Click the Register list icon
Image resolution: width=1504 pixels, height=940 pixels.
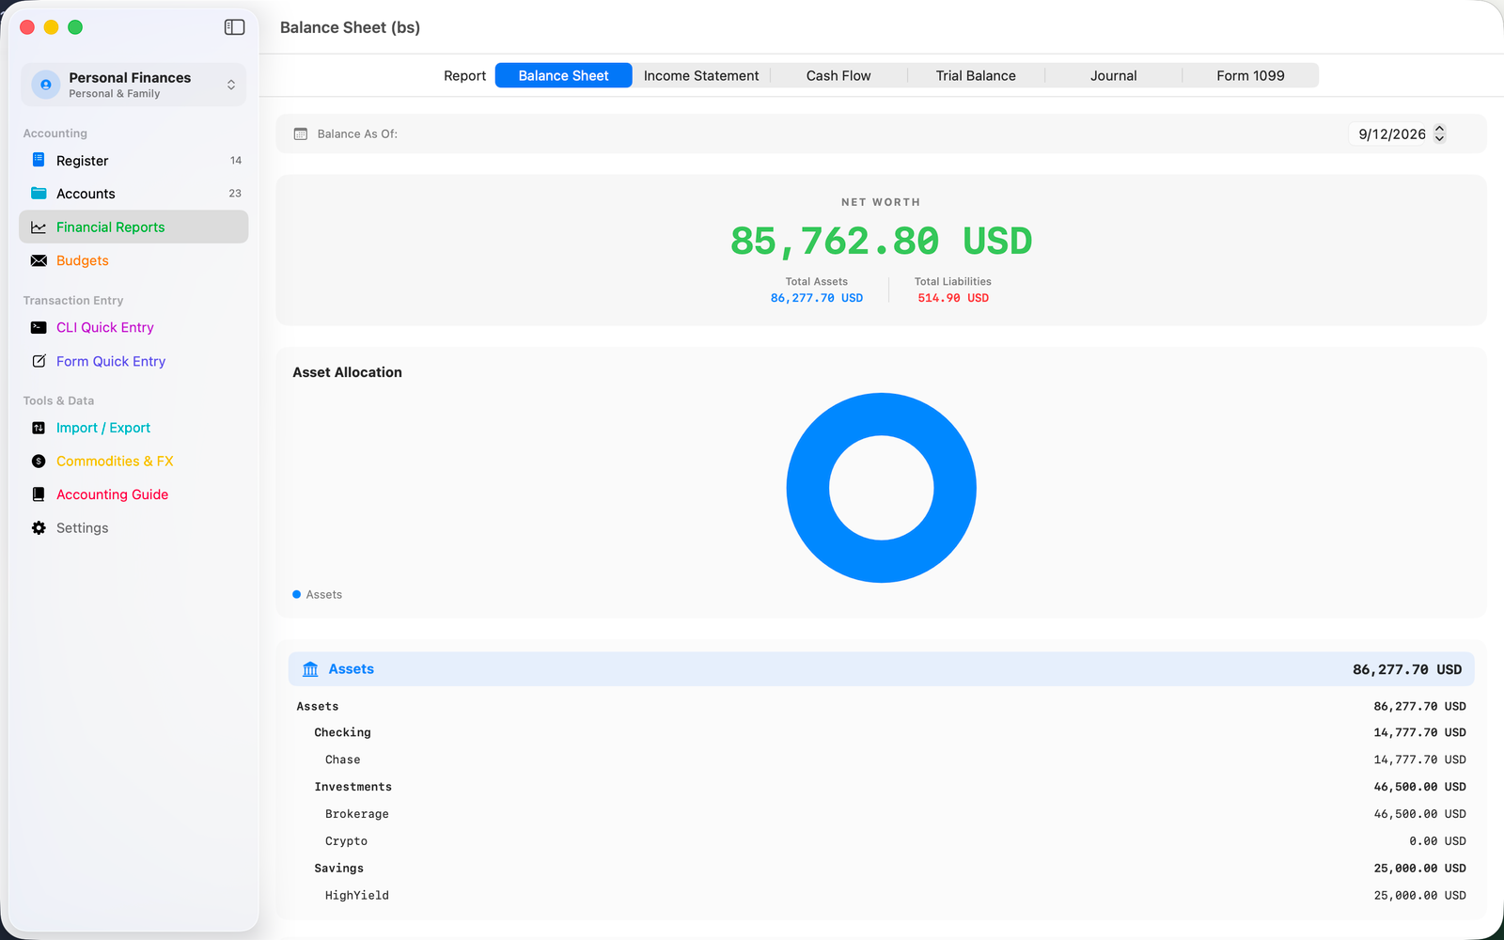(x=39, y=160)
